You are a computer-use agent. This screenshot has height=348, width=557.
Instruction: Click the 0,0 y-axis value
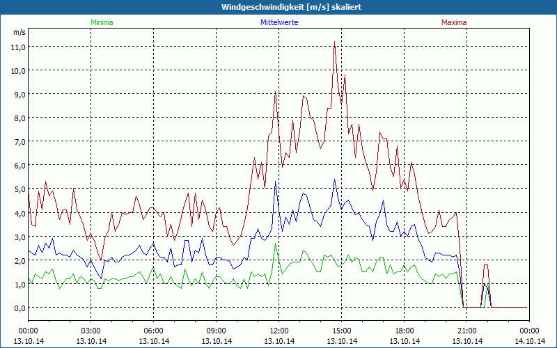click(x=21, y=308)
